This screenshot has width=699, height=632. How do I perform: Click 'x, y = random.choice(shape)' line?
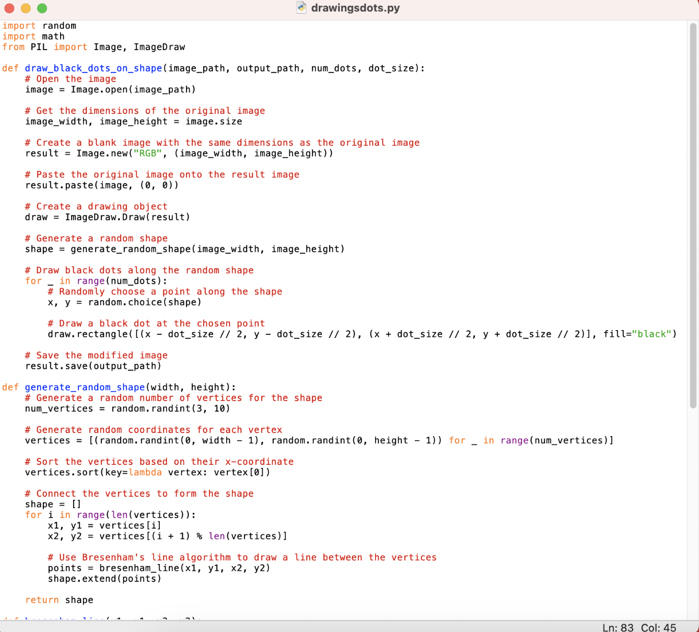[125, 302]
